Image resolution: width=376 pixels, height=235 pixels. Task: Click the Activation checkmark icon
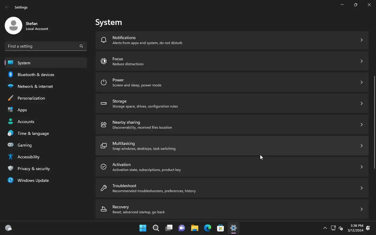click(104, 167)
